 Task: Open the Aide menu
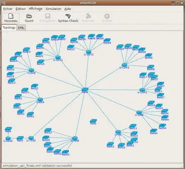click(67, 9)
